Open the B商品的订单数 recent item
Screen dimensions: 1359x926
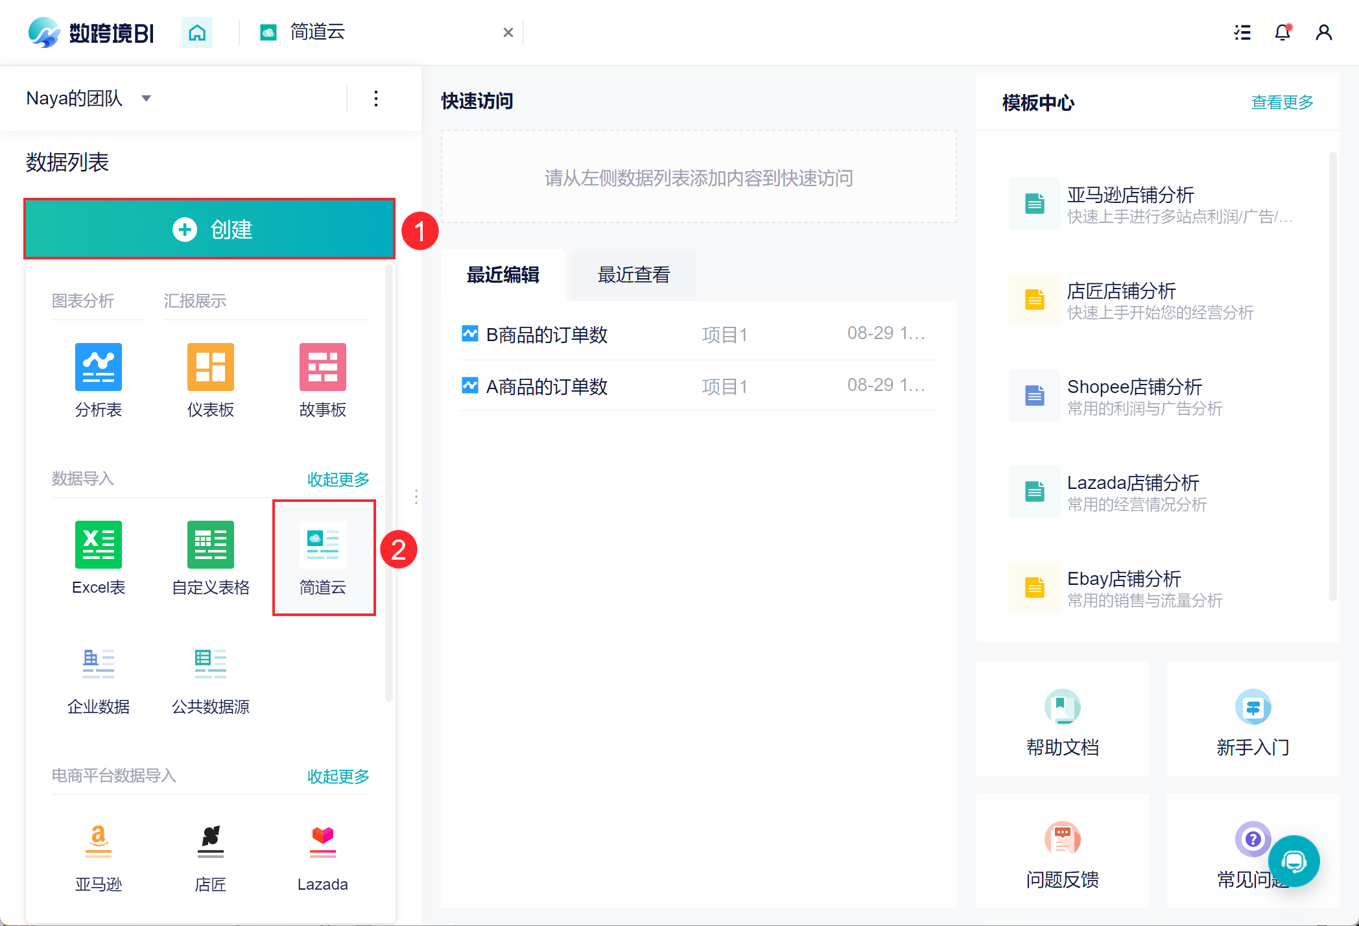click(547, 335)
